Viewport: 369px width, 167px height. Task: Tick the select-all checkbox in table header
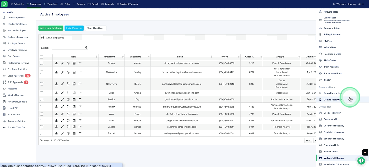[x=42, y=57]
